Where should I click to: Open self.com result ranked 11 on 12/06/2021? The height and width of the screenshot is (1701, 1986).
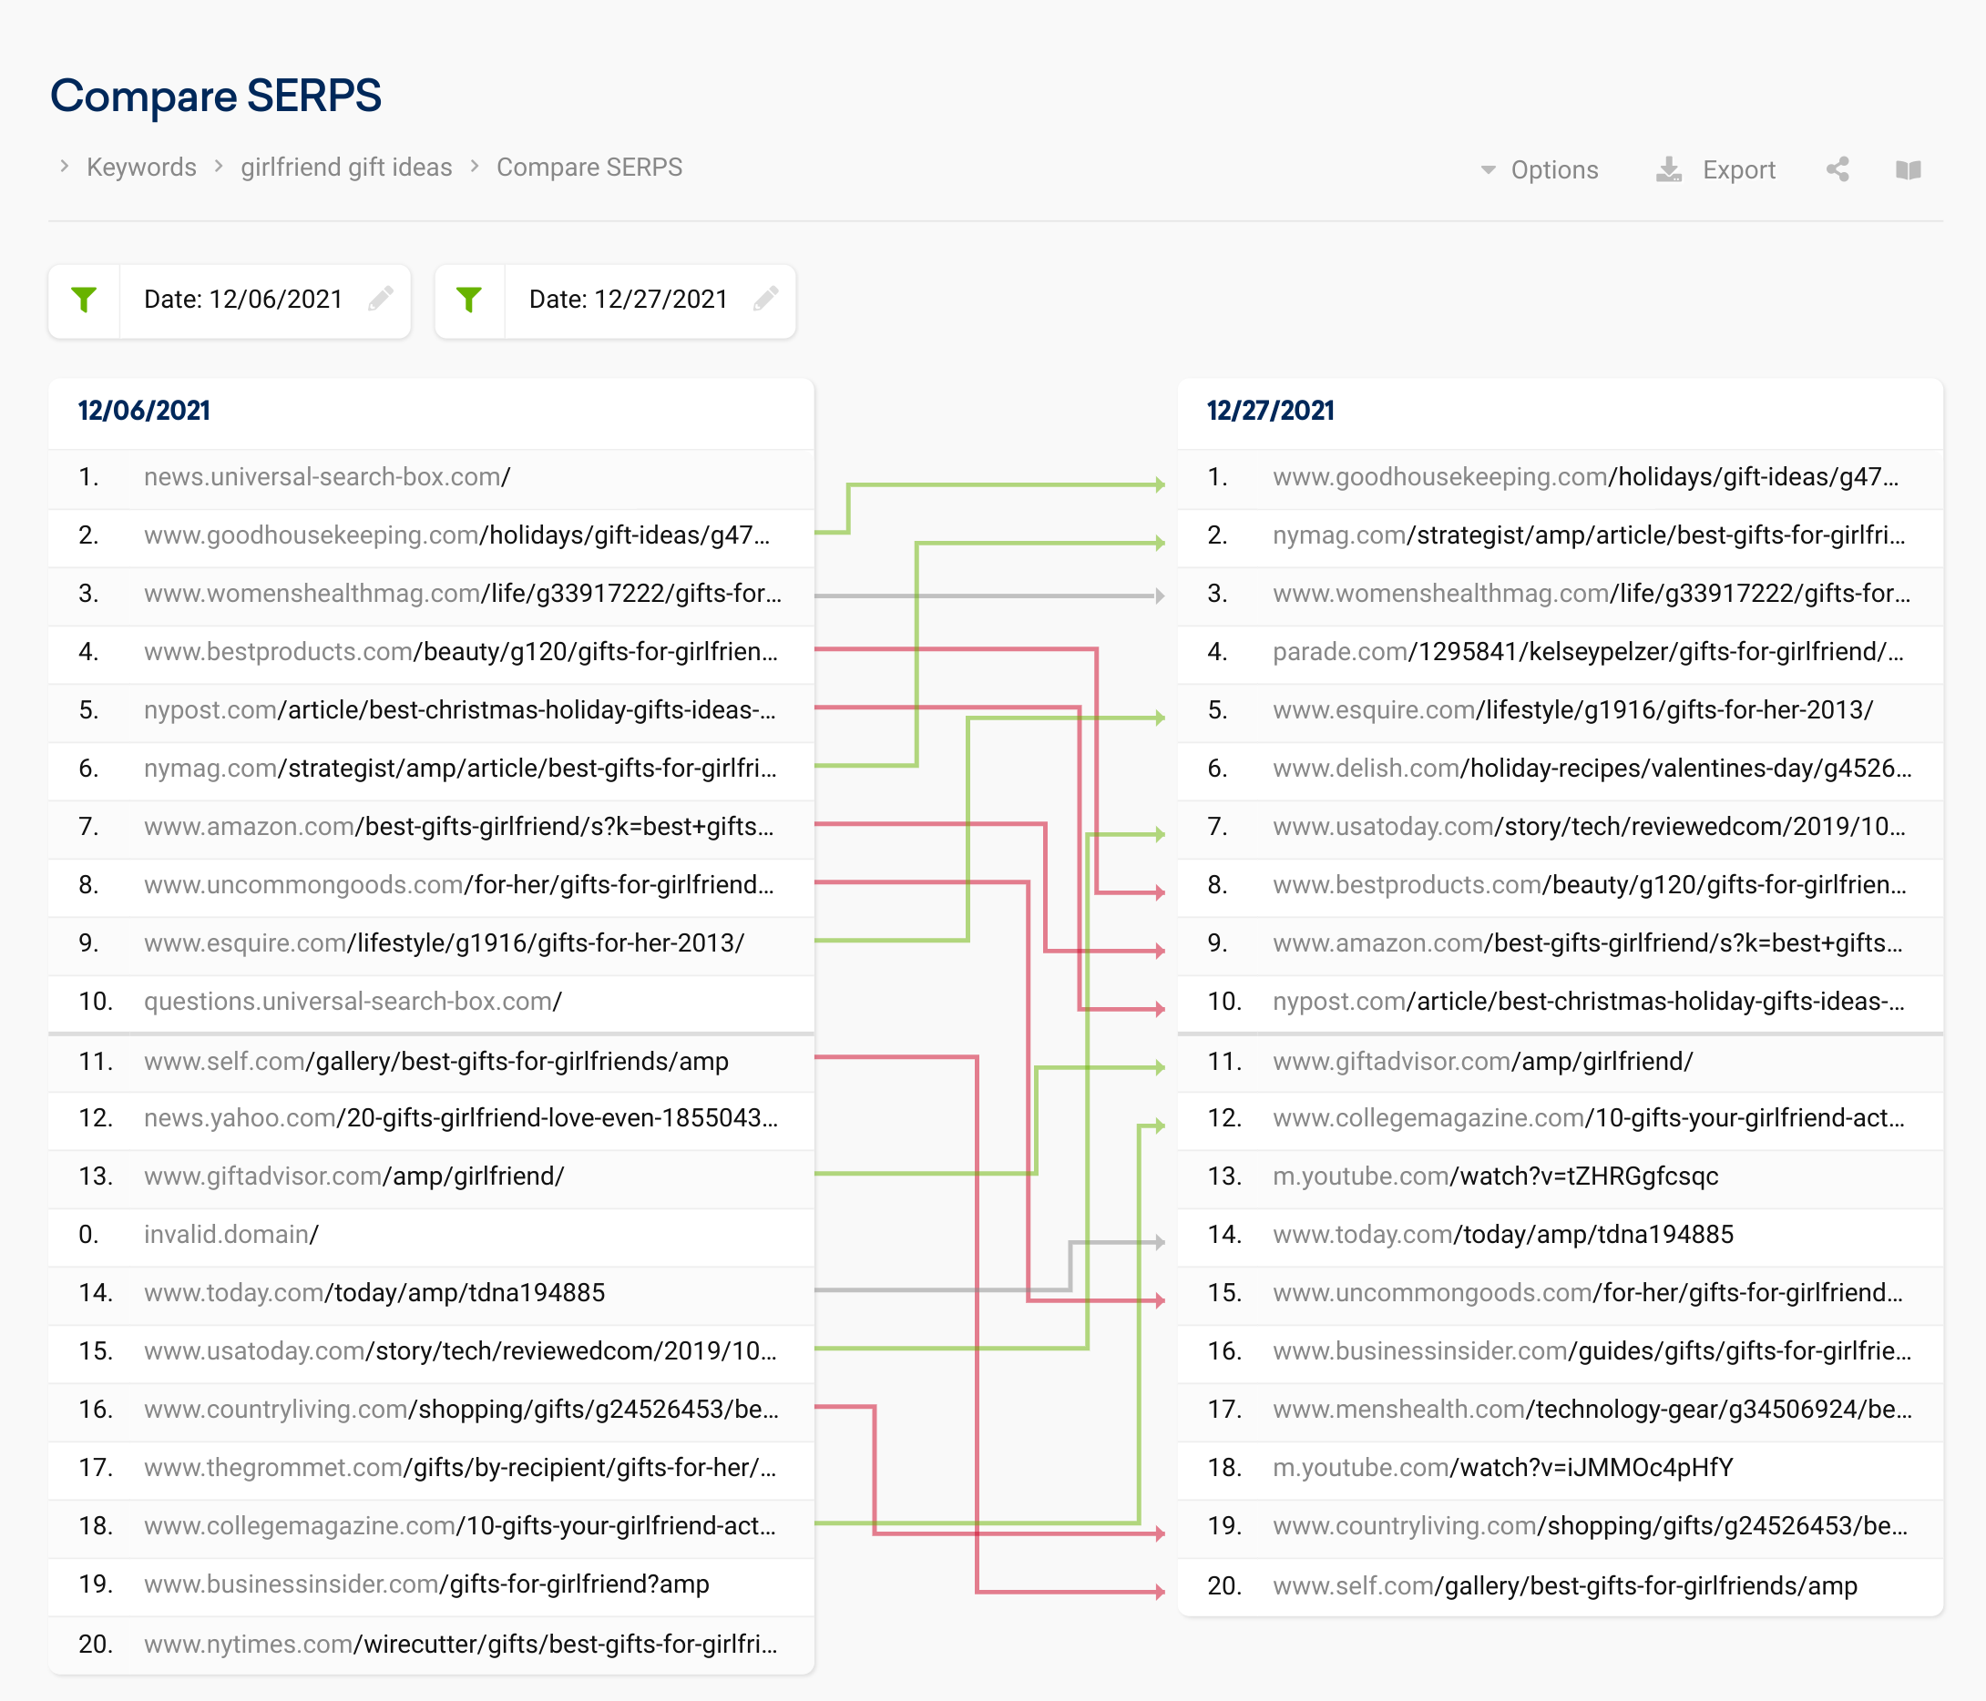click(x=436, y=1062)
